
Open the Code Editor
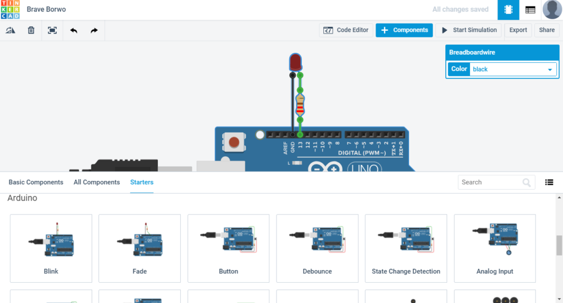coord(346,30)
